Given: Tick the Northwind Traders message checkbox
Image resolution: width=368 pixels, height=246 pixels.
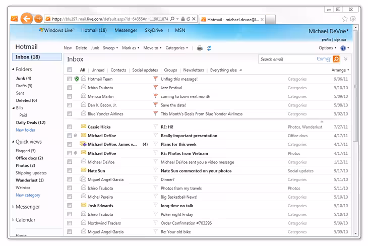Looking at the screenshot, I should [69, 223].
